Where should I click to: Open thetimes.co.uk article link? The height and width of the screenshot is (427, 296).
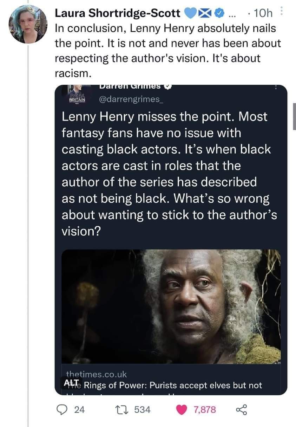pos(97,374)
